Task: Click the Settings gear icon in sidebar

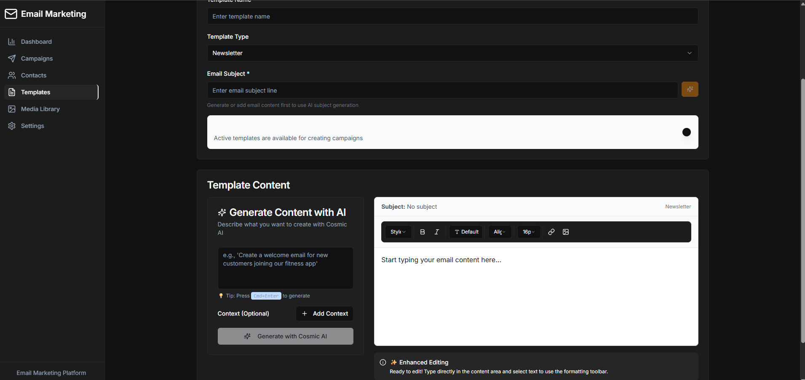Action: pyautogui.click(x=11, y=125)
